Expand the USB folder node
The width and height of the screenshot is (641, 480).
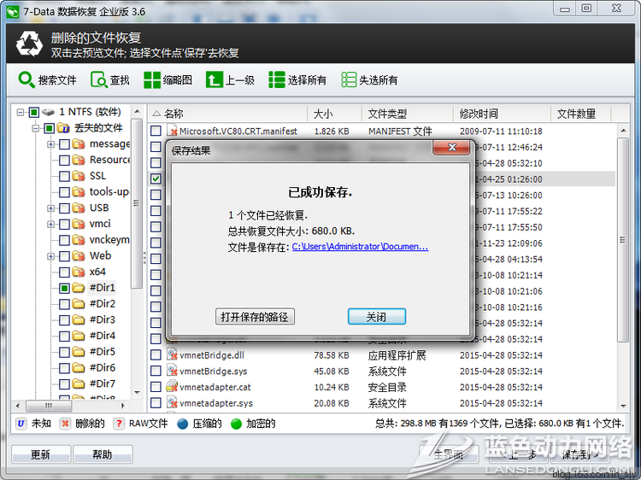tap(51, 208)
